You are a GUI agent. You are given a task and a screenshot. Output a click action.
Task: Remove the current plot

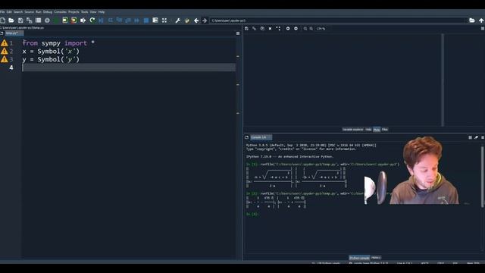[270, 29]
